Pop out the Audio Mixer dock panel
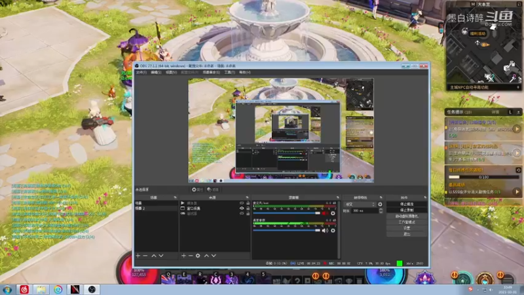Screen dimensions: 524x295 337,198
